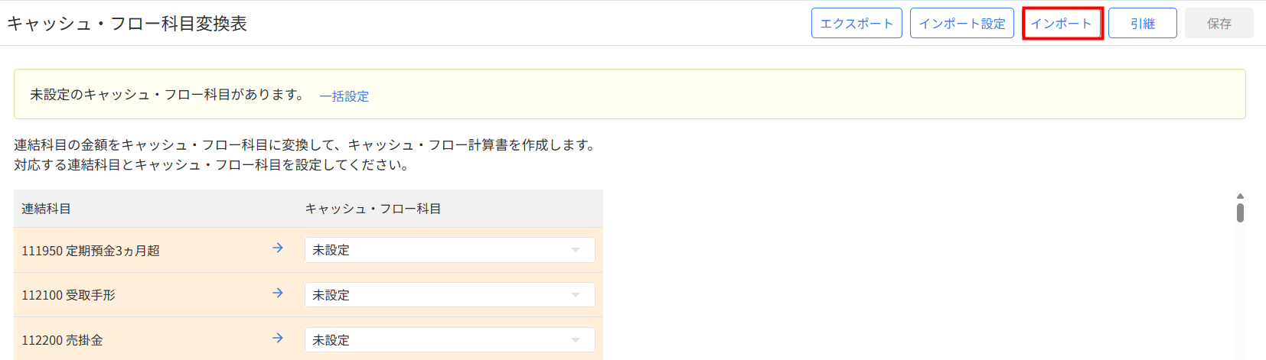
Task: Open the 未設定 dropdown for 売掛金
Action: pos(449,340)
